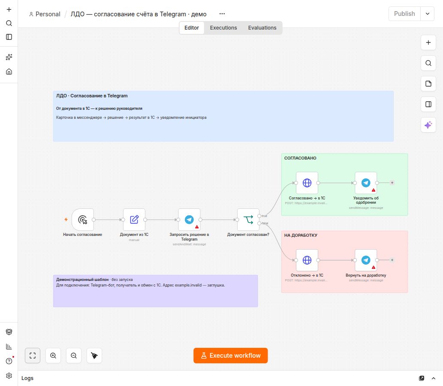Zoom out on the canvas
This screenshot has width=443, height=386.
pos(74,356)
